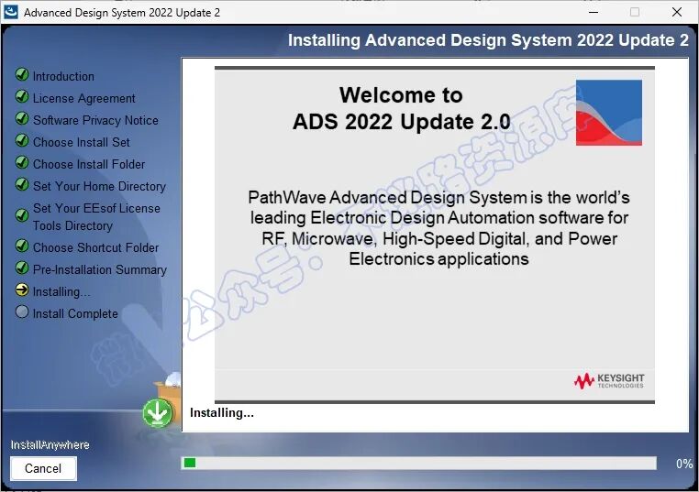Image resolution: width=699 pixels, height=492 pixels.
Task: Select the Installing... step label in the sidebar
Action: (x=61, y=292)
